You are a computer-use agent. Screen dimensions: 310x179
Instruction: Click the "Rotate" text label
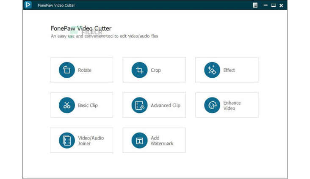(85, 70)
